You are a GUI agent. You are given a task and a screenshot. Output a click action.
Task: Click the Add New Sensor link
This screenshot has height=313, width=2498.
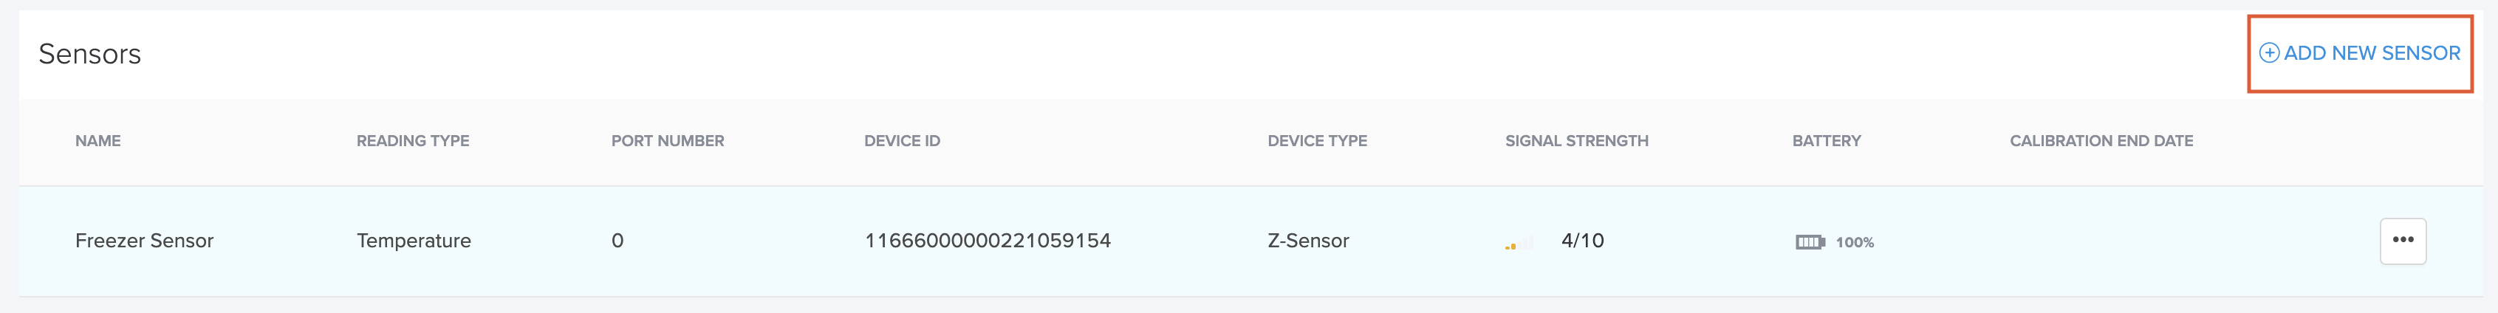click(x=2359, y=53)
